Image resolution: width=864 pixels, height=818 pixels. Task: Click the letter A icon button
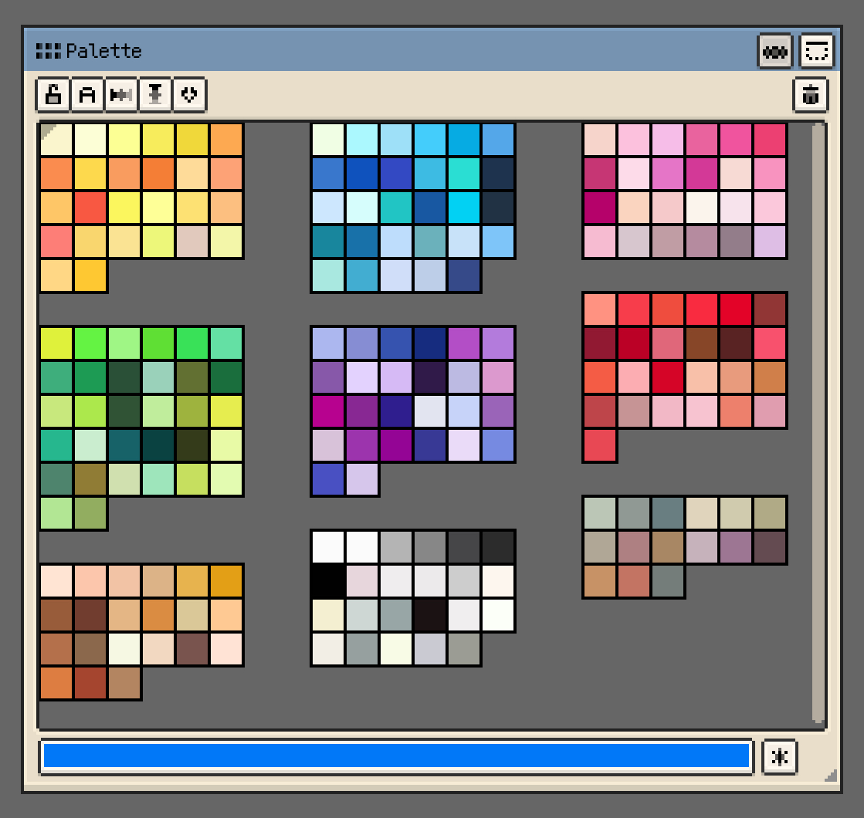click(x=87, y=95)
